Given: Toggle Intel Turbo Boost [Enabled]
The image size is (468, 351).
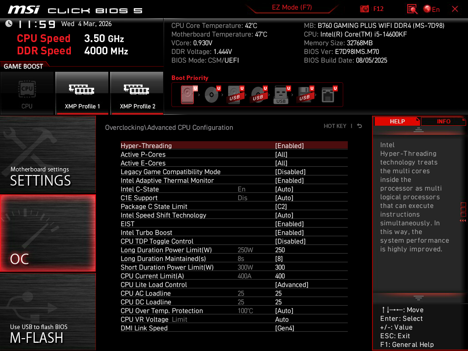Looking at the screenshot, I should [289, 232].
